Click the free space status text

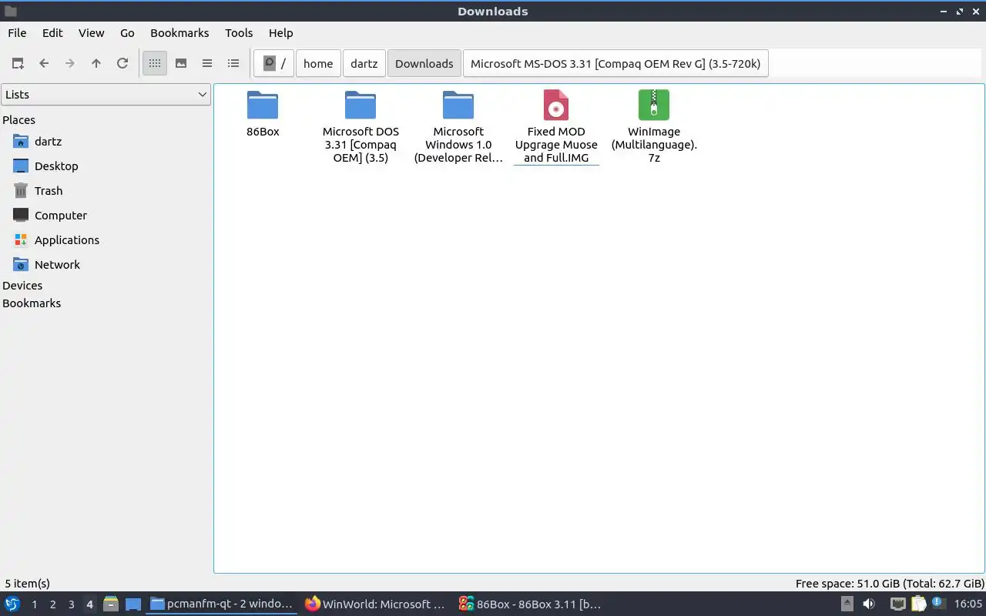[x=890, y=584]
